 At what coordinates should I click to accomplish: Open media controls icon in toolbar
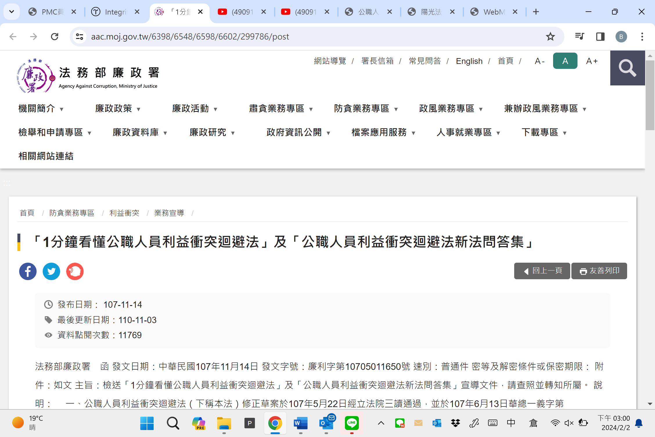579,37
